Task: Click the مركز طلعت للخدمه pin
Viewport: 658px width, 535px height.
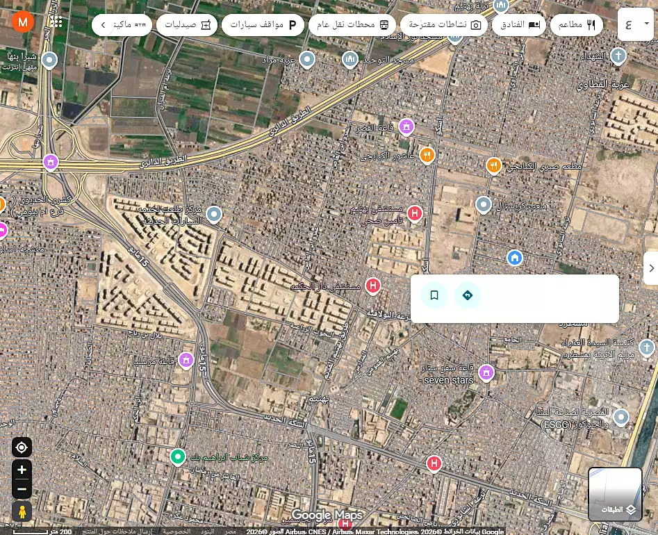Action: tap(214, 215)
